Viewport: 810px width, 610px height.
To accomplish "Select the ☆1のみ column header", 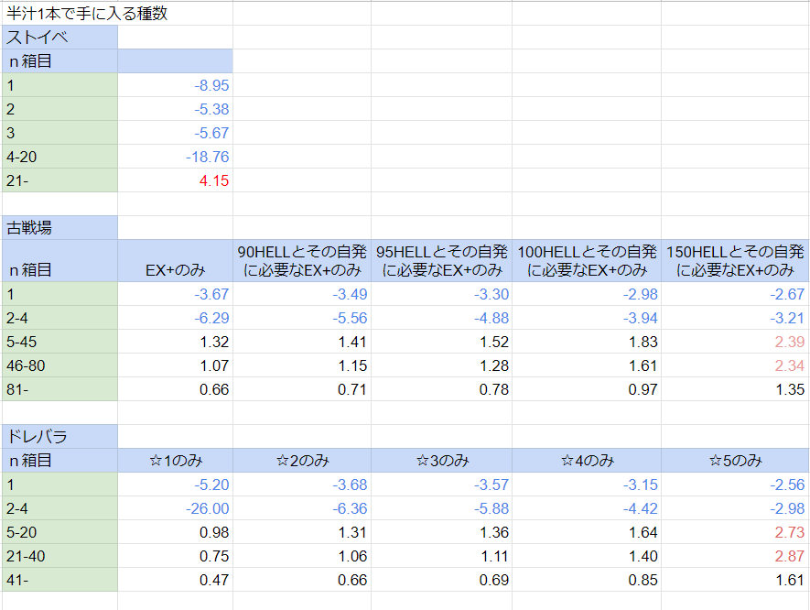I will tap(175, 460).
